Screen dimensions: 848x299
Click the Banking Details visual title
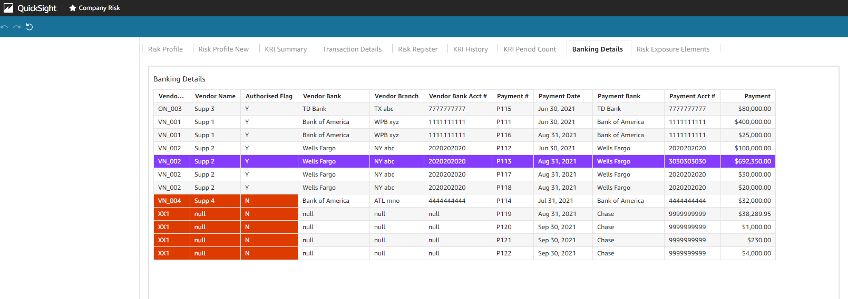[179, 79]
